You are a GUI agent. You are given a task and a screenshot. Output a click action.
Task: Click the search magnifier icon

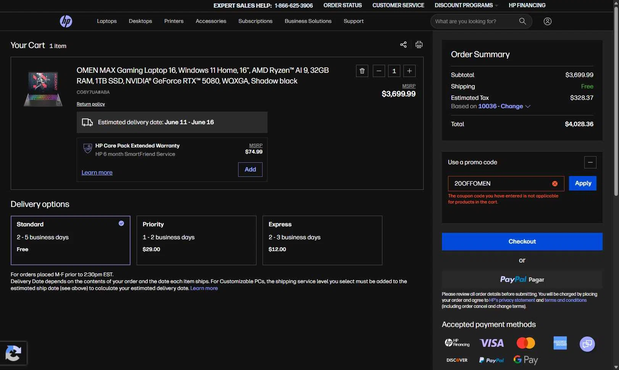tap(522, 21)
